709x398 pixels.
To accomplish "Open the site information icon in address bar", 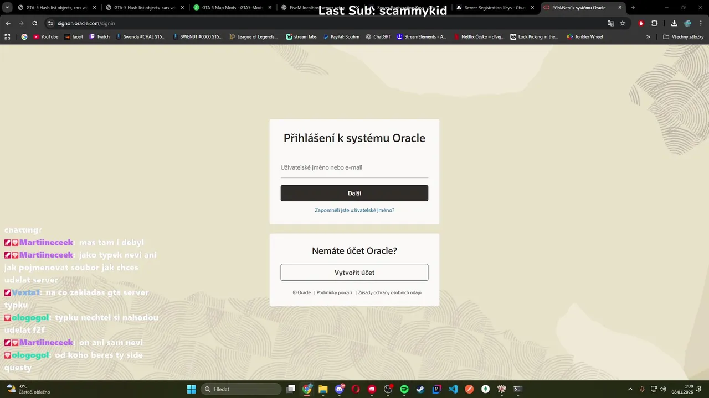I will (50, 23).
